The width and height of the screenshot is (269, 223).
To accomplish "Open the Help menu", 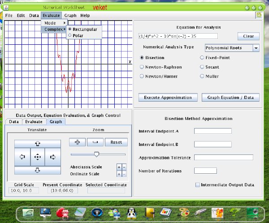I will (85, 15).
